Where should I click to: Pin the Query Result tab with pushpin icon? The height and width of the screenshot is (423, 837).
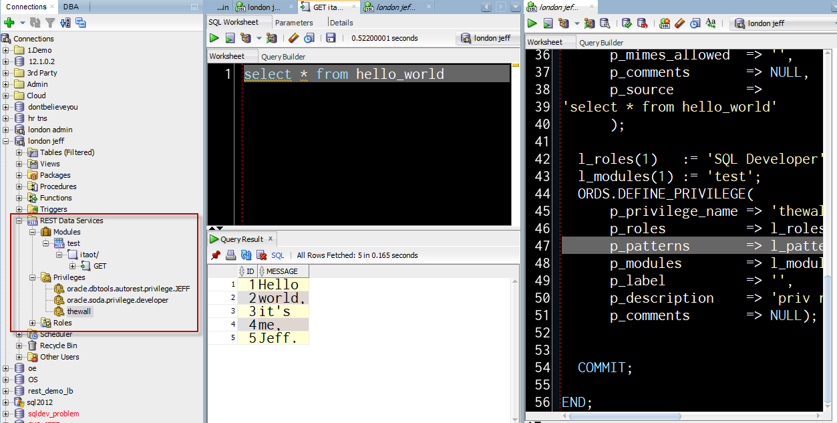[x=215, y=255]
